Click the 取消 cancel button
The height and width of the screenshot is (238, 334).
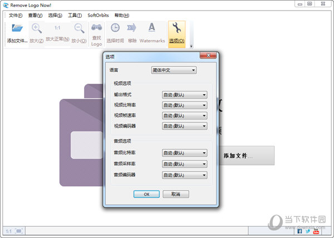[176, 194]
